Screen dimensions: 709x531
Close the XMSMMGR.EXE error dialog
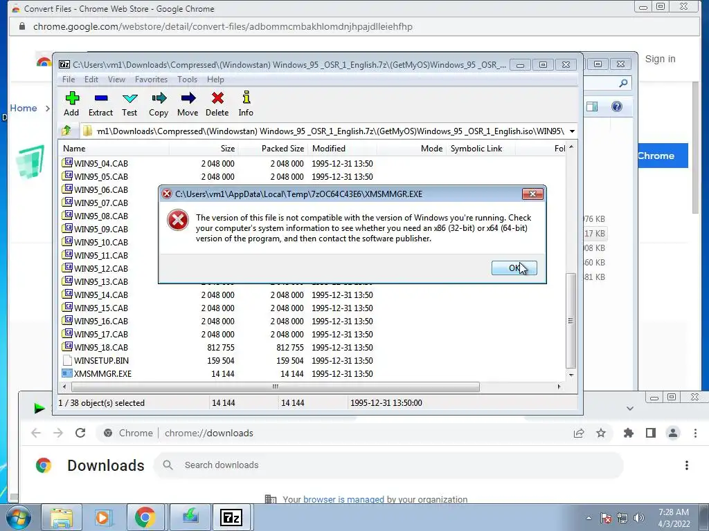[532, 194]
